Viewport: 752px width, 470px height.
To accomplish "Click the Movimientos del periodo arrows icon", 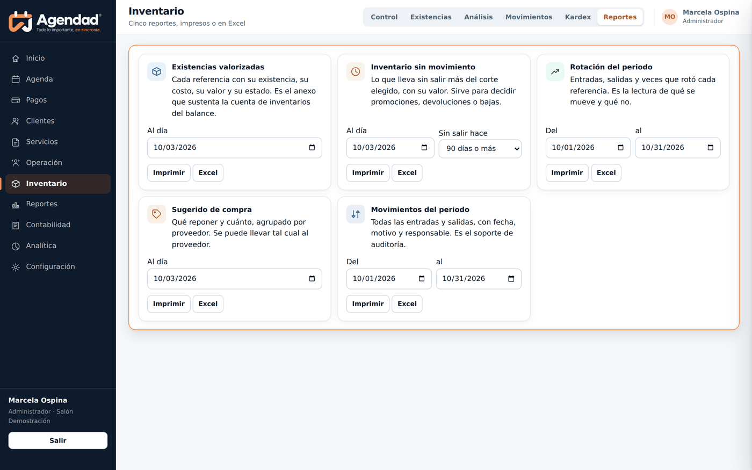I will [356, 214].
